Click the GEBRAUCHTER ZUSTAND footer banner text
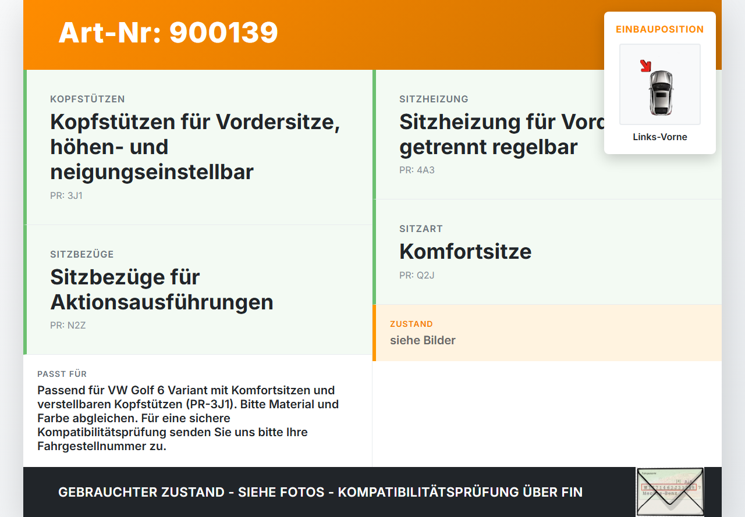This screenshot has width=745, height=517. click(x=320, y=492)
